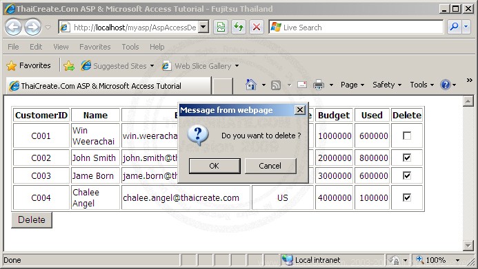Open the View menu
The image size is (478, 269).
point(61,47)
